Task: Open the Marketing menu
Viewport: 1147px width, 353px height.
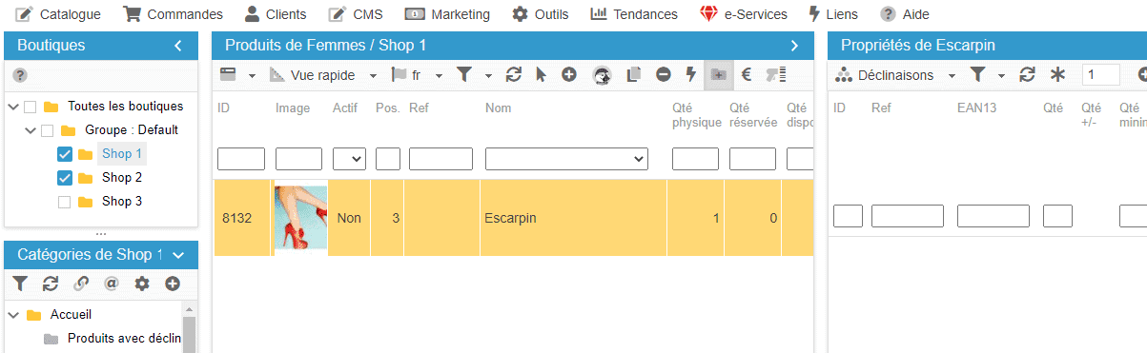Action: pos(448,14)
